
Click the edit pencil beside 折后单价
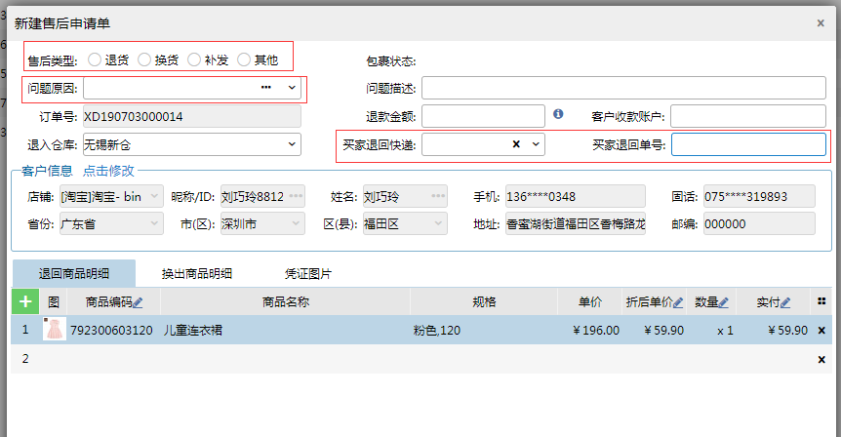678,302
